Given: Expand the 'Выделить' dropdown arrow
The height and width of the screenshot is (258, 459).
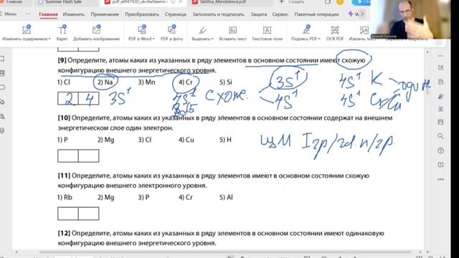Looking at the screenshot, I should 212,39.
